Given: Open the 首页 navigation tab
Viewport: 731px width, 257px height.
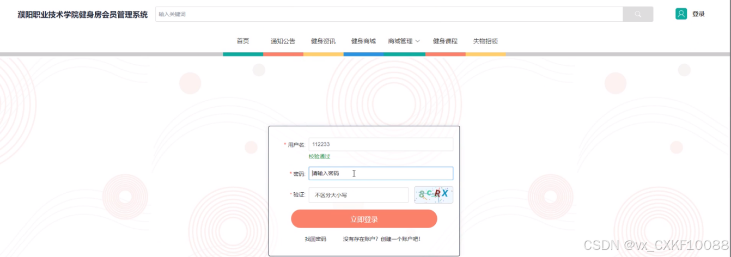Looking at the screenshot, I should (x=243, y=41).
